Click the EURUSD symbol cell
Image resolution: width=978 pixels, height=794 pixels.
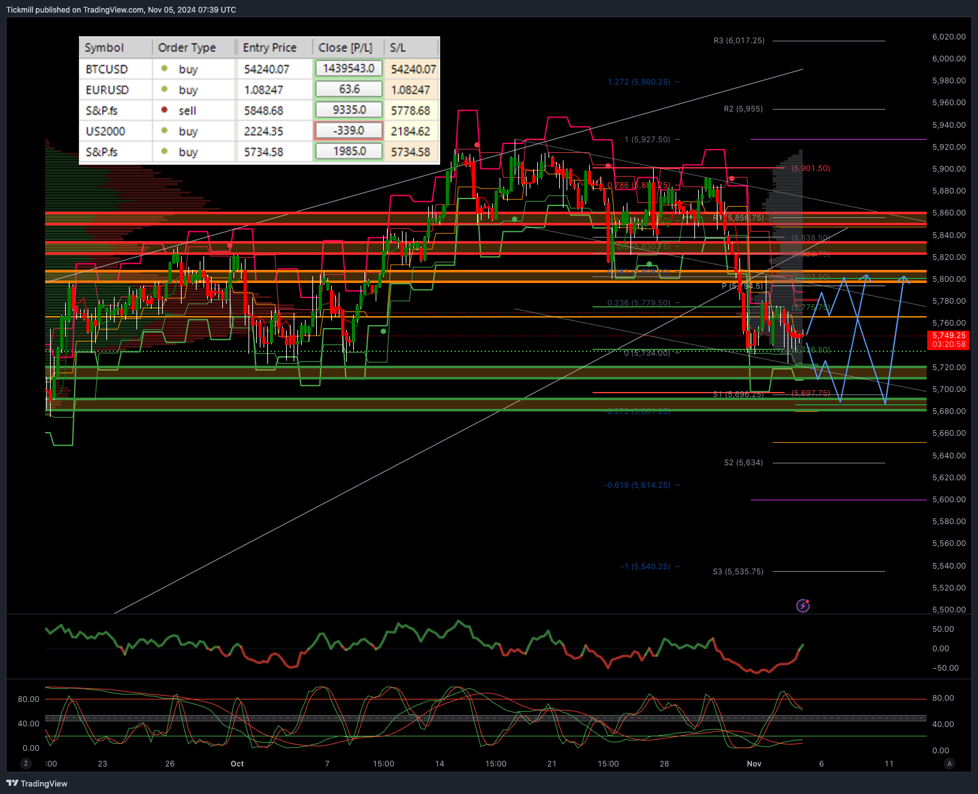[x=116, y=90]
